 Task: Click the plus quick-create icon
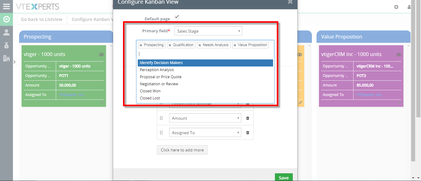(396, 7)
